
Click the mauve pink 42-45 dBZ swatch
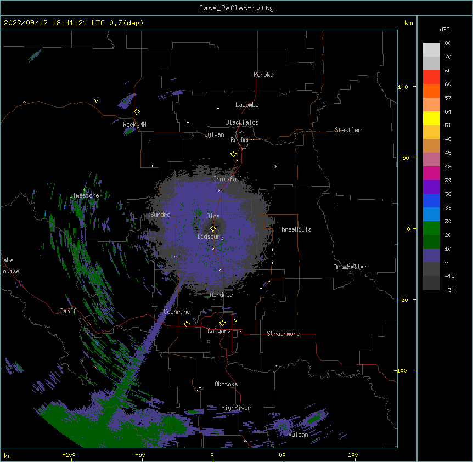click(431, 160)
